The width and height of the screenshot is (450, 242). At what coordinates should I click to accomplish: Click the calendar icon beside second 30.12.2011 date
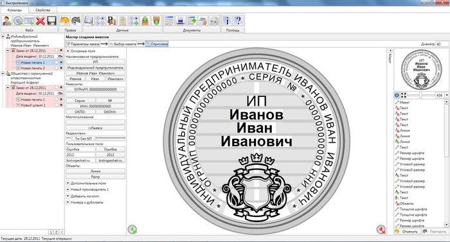pyautogui.click(x=60, y=94)
